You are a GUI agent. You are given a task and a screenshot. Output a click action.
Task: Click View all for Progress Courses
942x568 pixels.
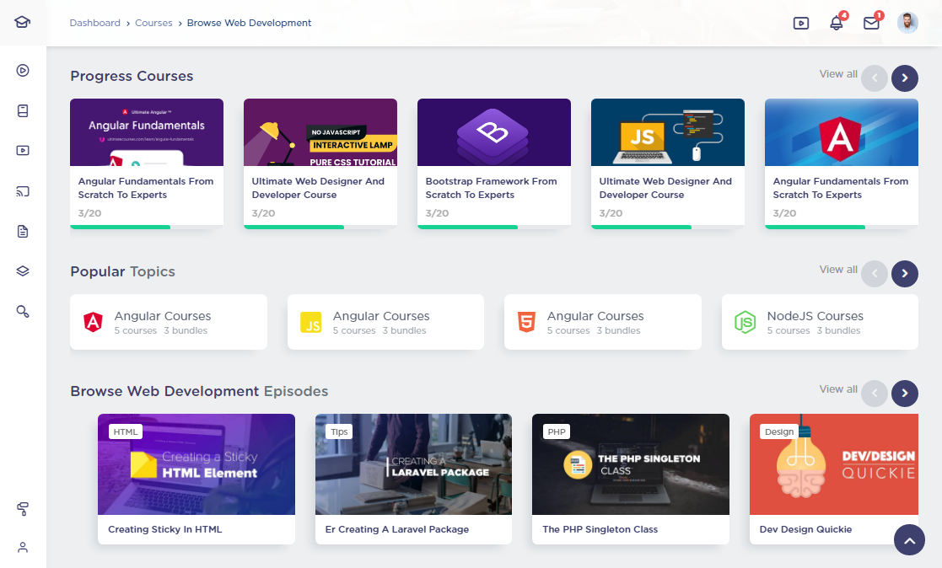[837, 74]
